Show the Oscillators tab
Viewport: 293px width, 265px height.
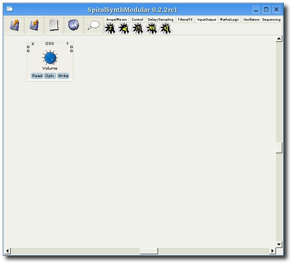pyautogui.click(x=251, y=19)
